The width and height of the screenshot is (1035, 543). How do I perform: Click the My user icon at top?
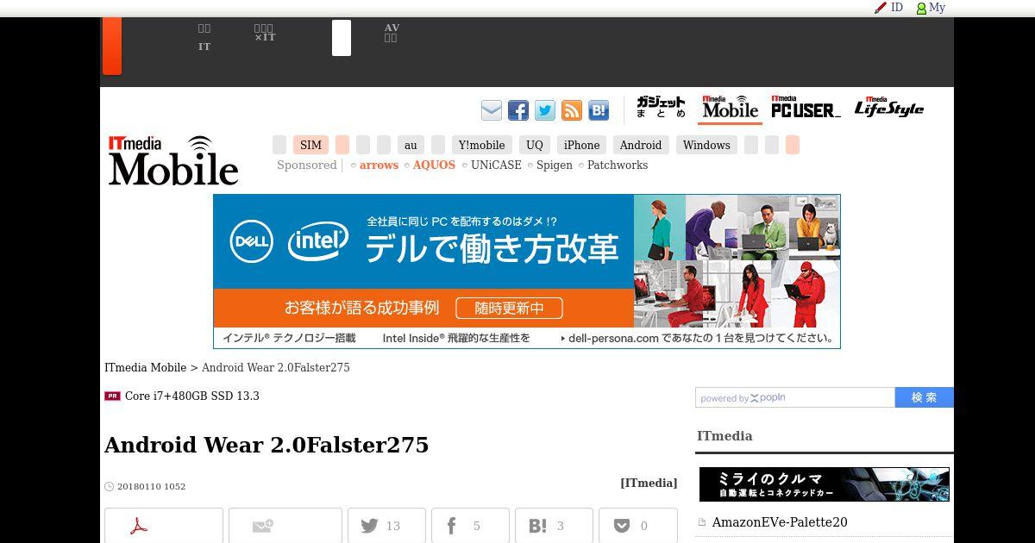931,8
